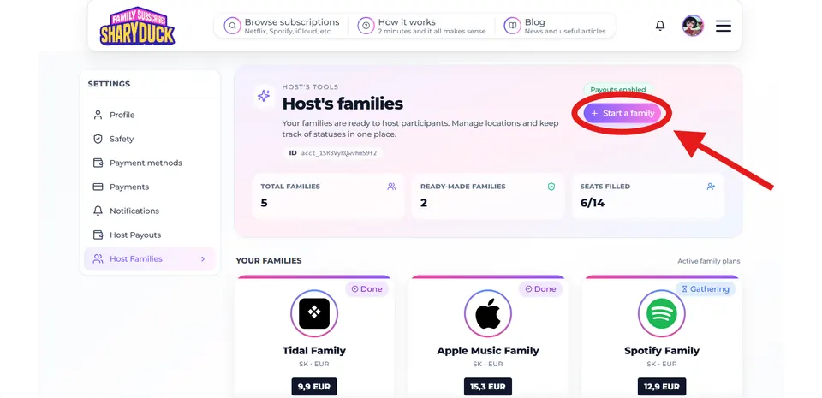Screen dimensions: 822x398
Task: Click the sparkle Host's Tools icon
Action: click(x=264, y=96)
